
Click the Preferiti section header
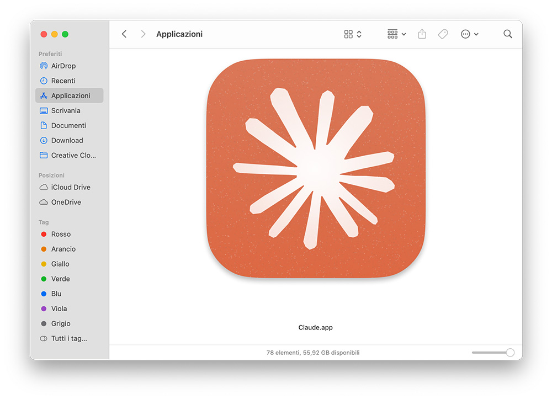pos(50,54)
